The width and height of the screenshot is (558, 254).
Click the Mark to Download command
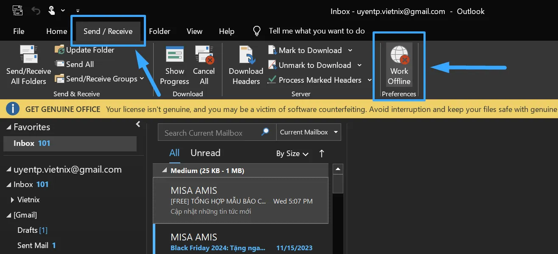(x=305, y=50)
